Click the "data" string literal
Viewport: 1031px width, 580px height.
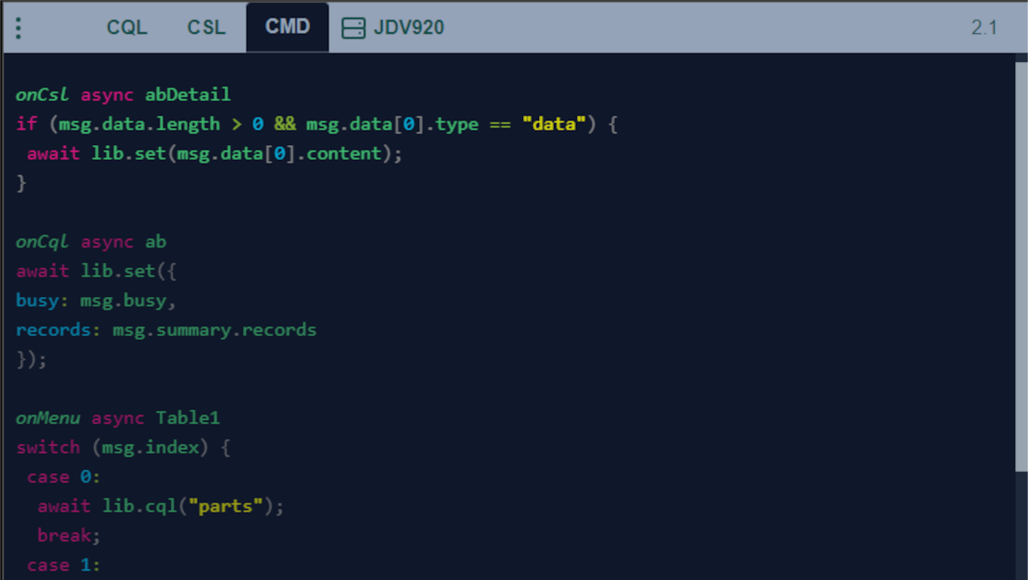pyautogui.click(x=553, y=124)
